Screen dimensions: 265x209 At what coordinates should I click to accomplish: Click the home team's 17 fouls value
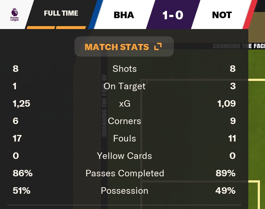17,138
